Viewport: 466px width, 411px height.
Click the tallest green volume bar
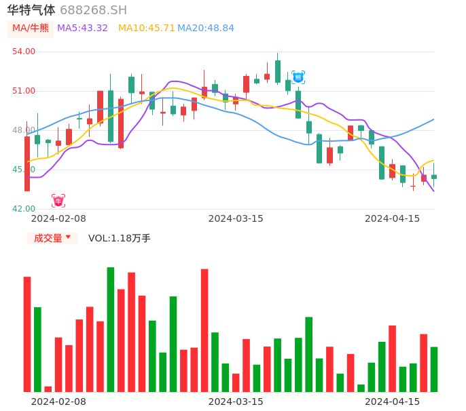pyautogui.click(x=111, y=330)
